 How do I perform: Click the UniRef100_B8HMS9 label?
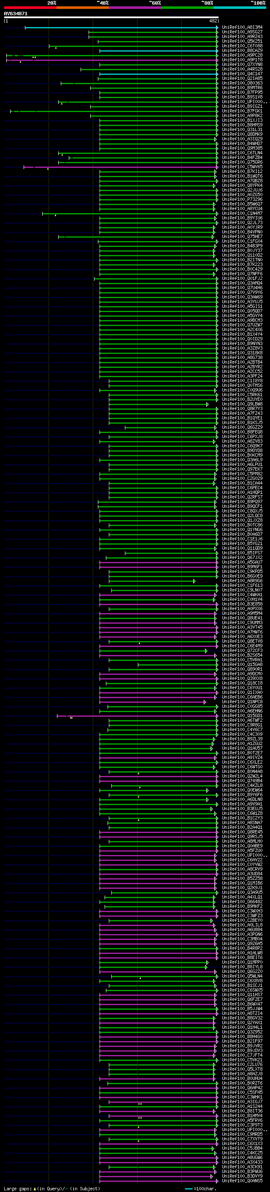242,126
